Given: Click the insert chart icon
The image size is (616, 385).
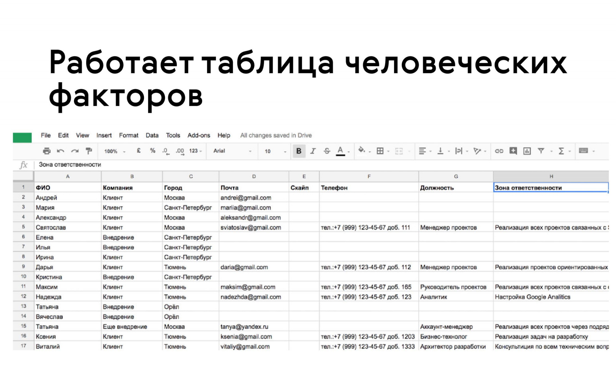Looking at the screenshot, I should [527, 151].
